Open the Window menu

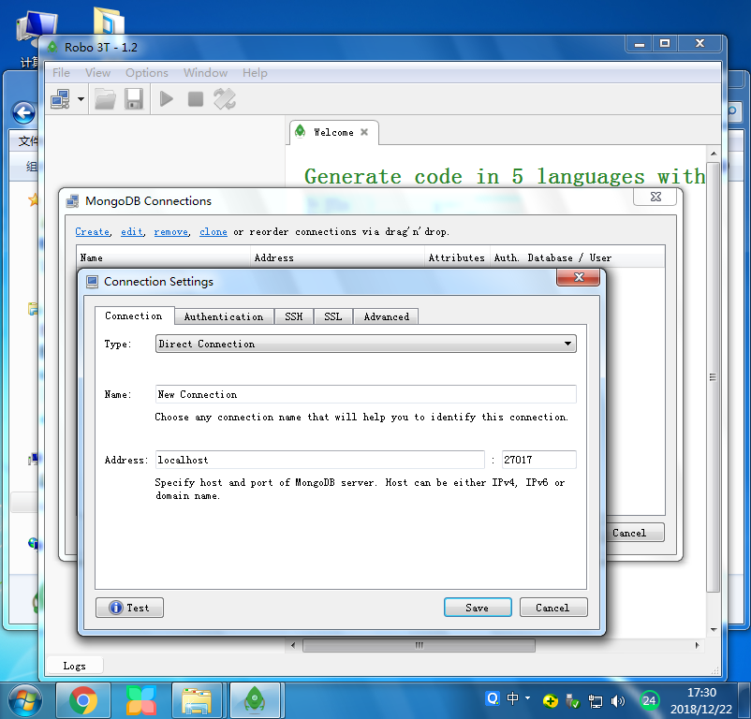pyautogui.click(x=205, y=73)
